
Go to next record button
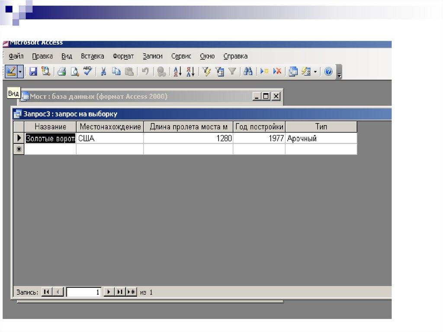(x=109, y=292)
